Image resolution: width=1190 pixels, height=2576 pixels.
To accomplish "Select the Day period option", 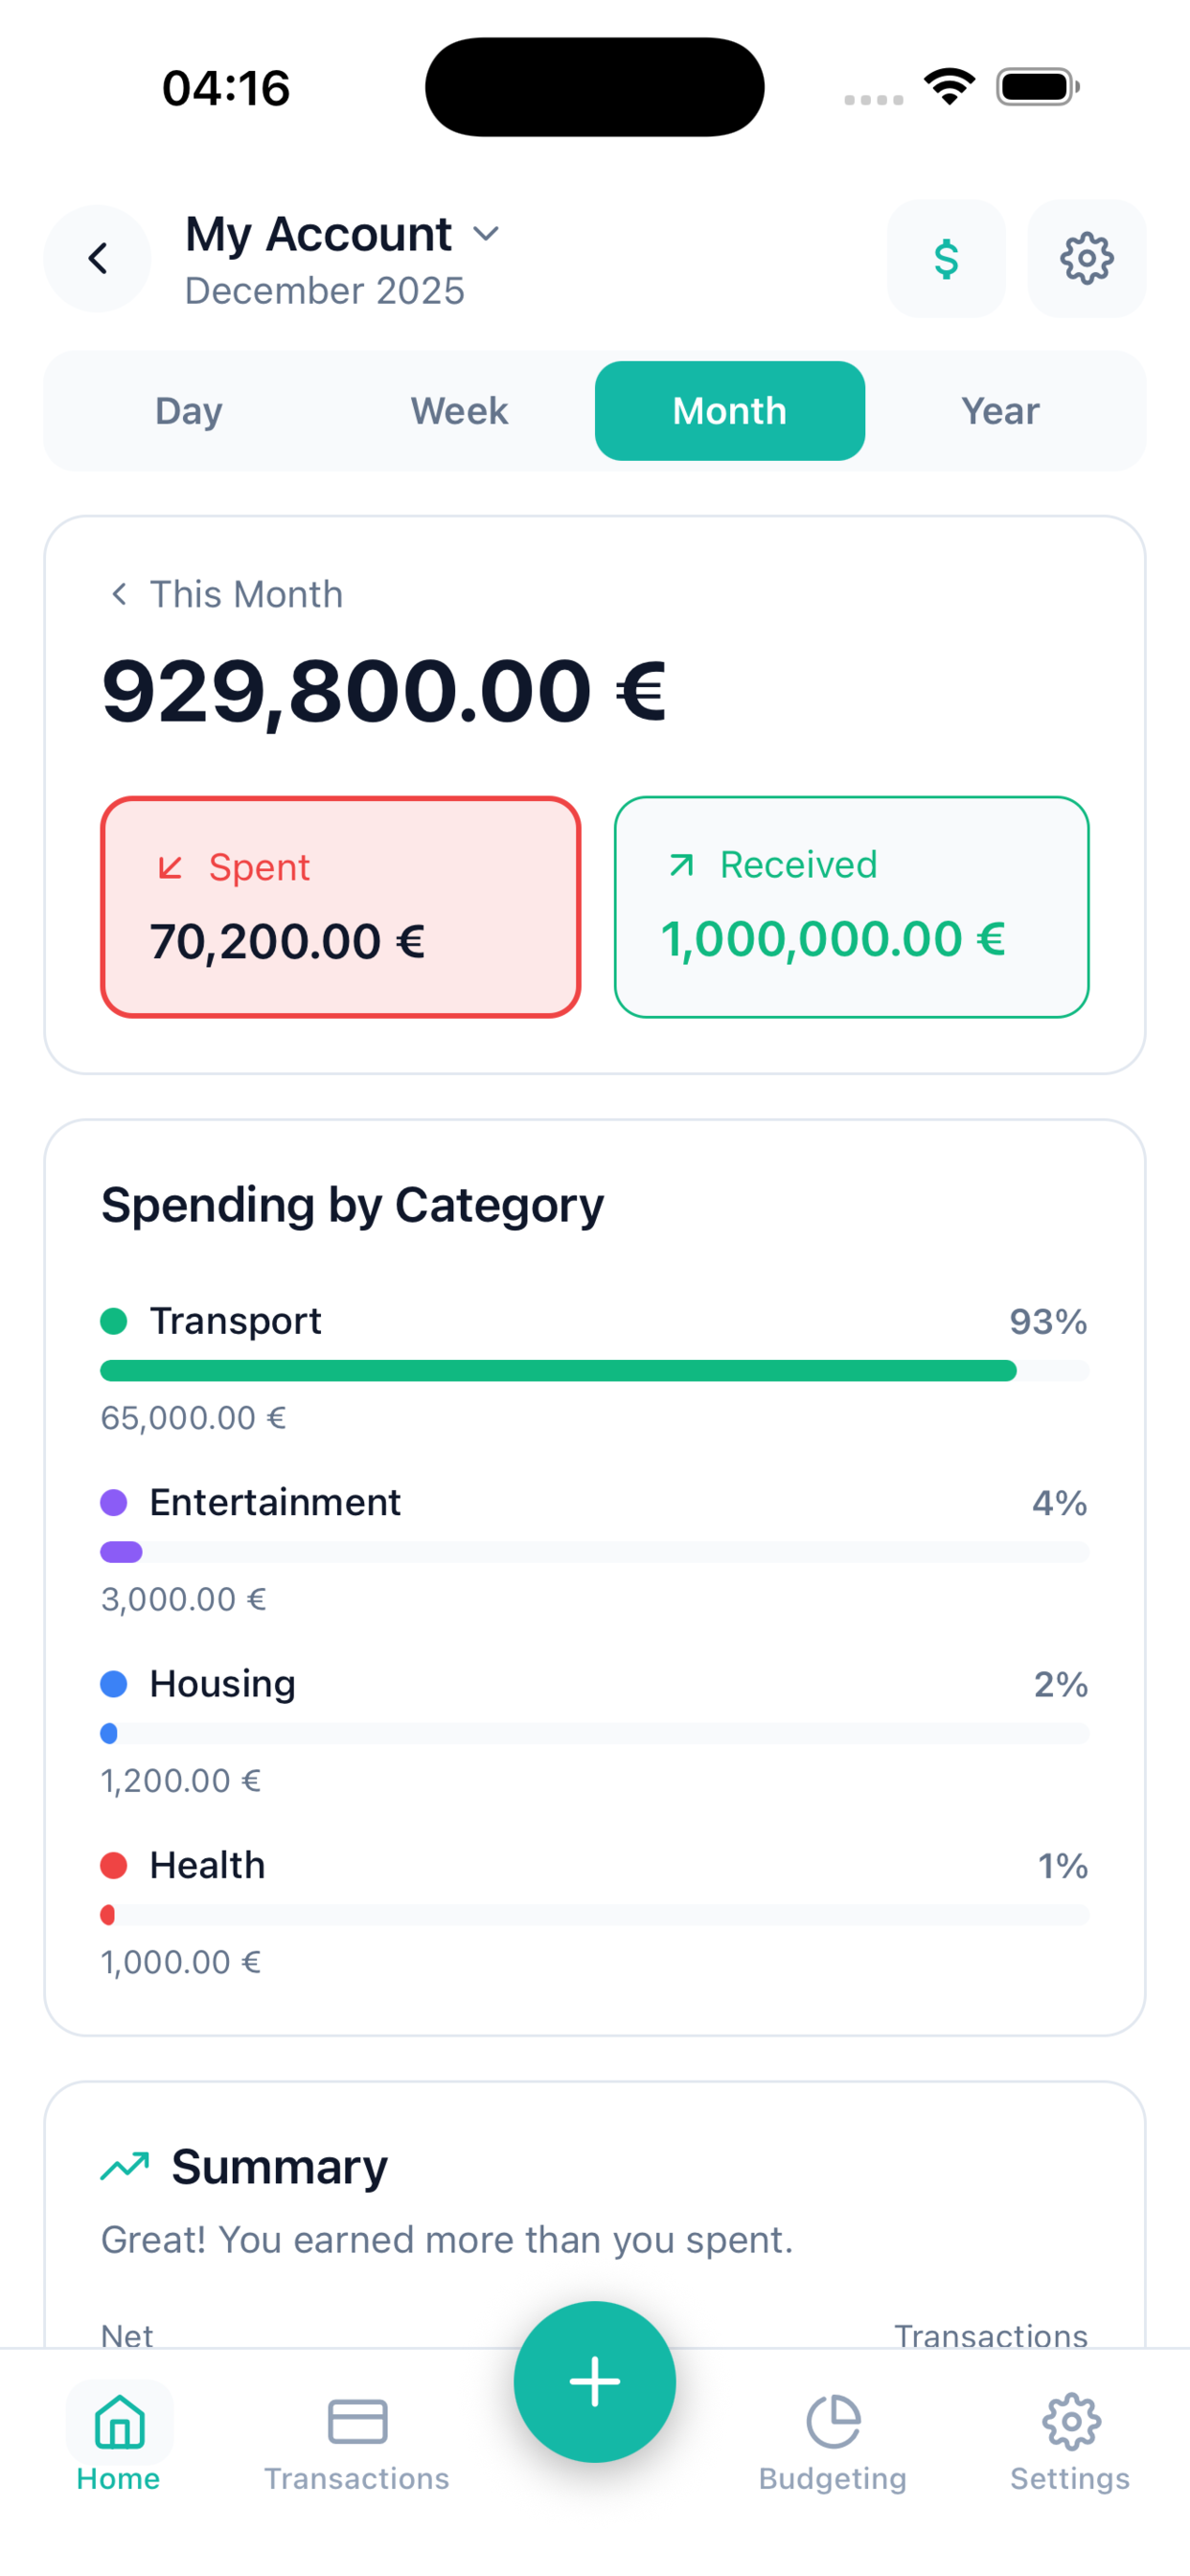I will pos(189,411).
